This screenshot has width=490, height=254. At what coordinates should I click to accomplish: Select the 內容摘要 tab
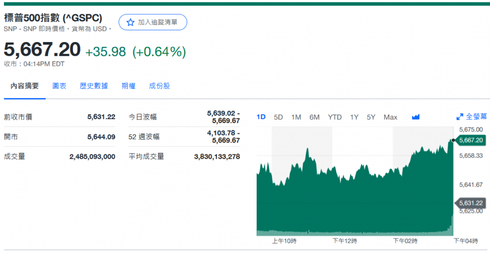point(24,86)
